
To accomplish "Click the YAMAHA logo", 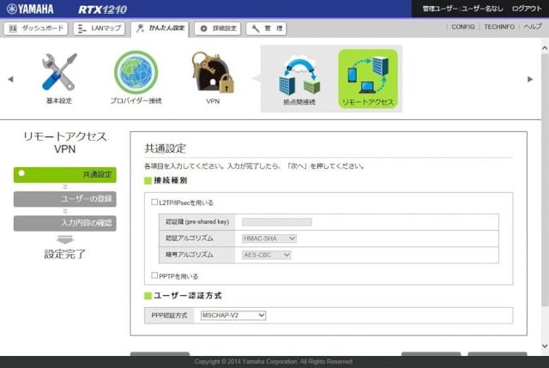I will click(30, 9).
